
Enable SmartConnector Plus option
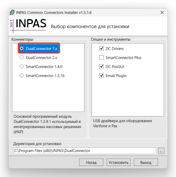tap(101, 57)
